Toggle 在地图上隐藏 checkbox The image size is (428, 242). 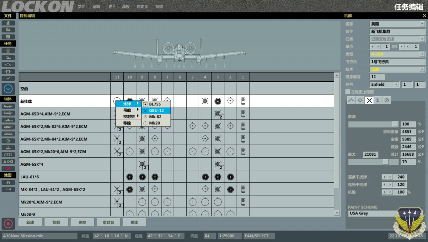tap(348, 92)
